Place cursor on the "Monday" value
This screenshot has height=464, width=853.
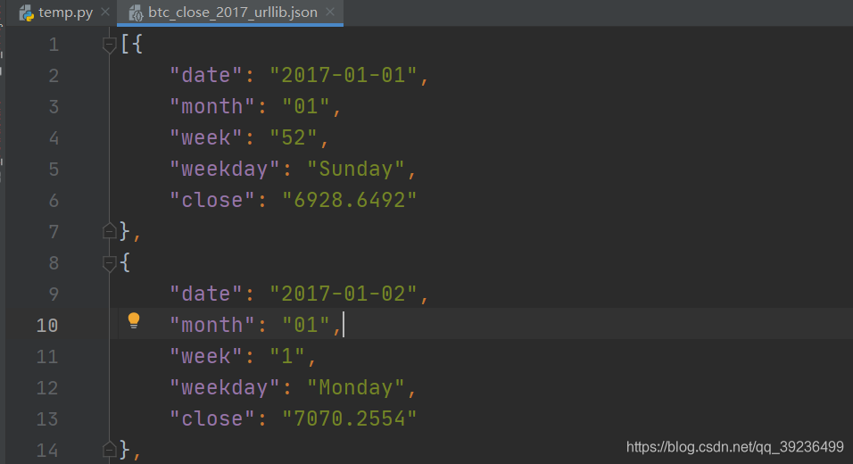(x=356, y=387)
